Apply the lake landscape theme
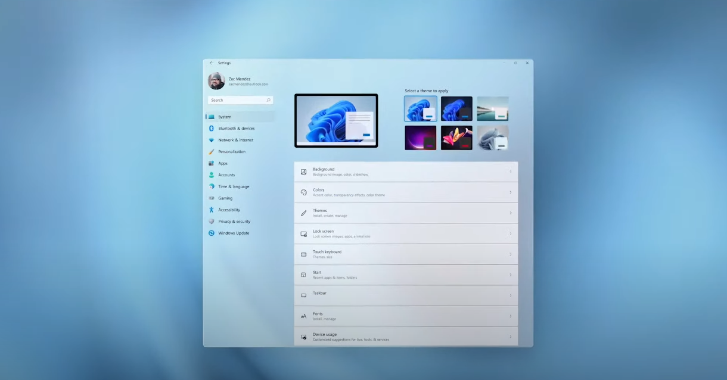The width and height of the screenshot is (727, 380). coord(493,109)
